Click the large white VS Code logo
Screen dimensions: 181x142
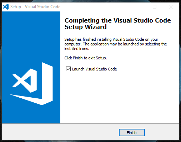coord(31,84)
